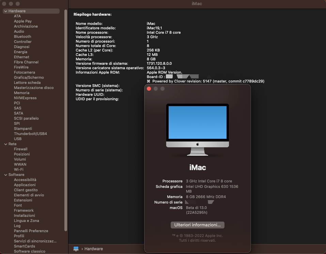Click the sidebar vertical scrollbar
The width and height of the screenshot is (326, 254).
(x=66, y=120)
